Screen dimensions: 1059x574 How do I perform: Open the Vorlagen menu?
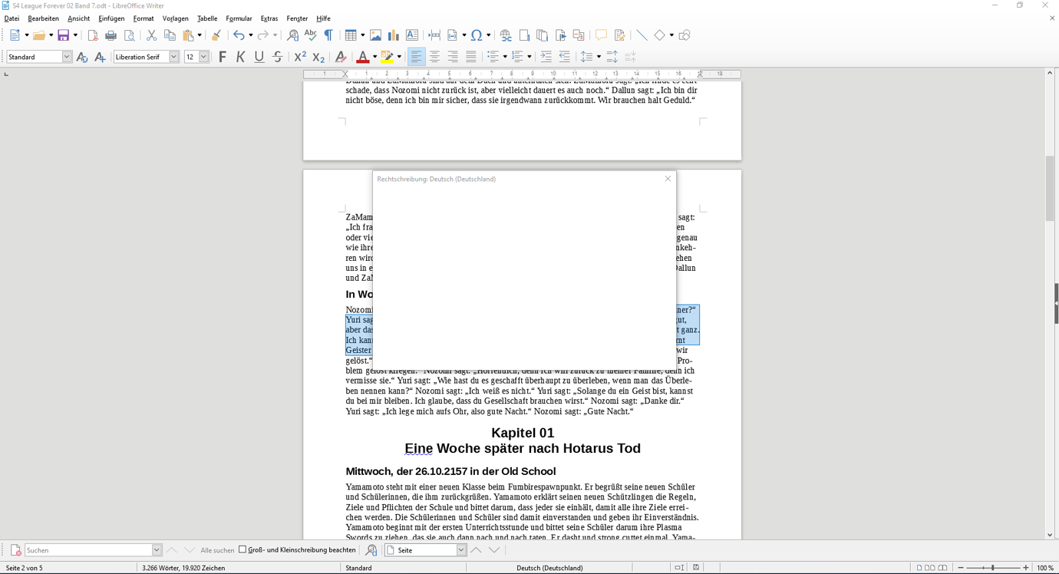click(175, 18)
